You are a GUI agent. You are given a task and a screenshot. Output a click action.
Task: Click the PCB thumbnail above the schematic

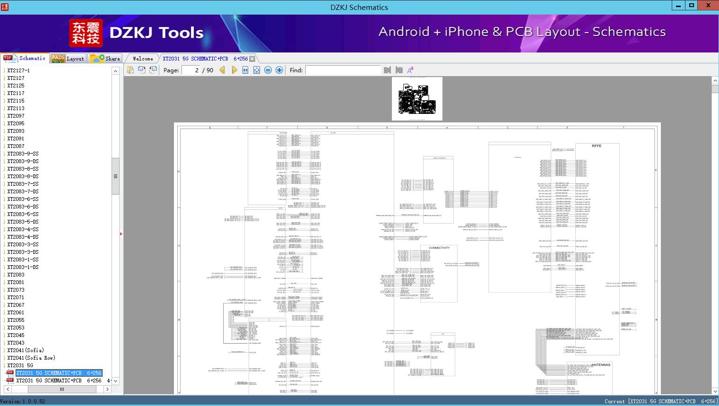pyautogui.click(x=417, y=99)
